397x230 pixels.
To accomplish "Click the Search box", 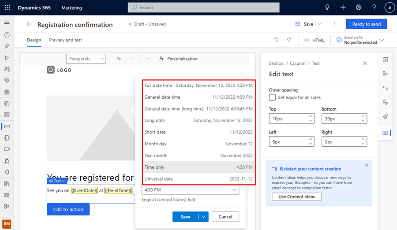I will (x=203, y=7).
